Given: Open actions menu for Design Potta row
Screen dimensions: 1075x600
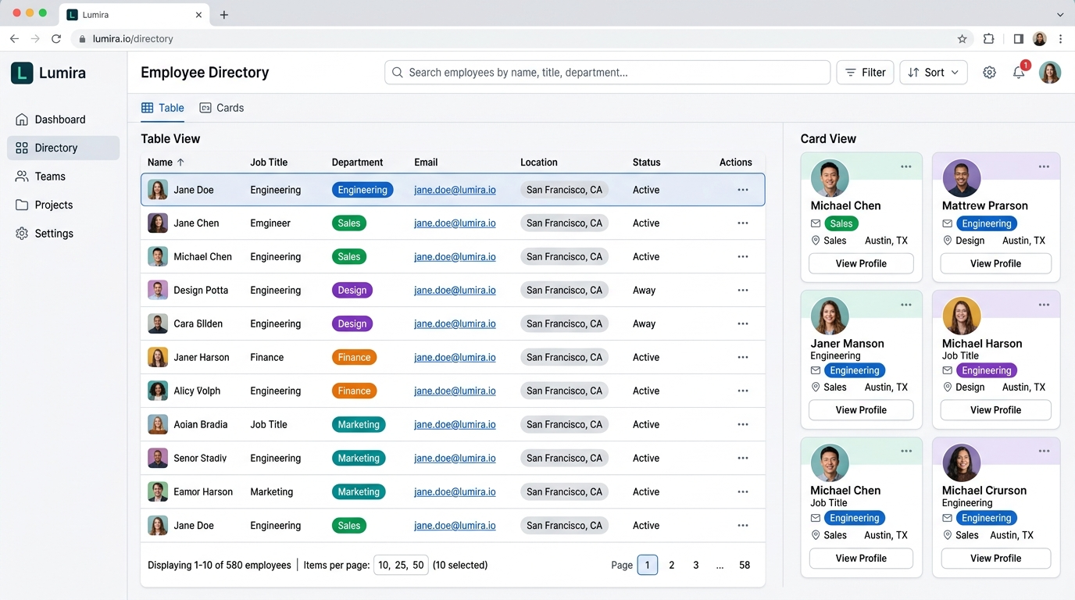Looking at the screenshot, I should 743,291.
